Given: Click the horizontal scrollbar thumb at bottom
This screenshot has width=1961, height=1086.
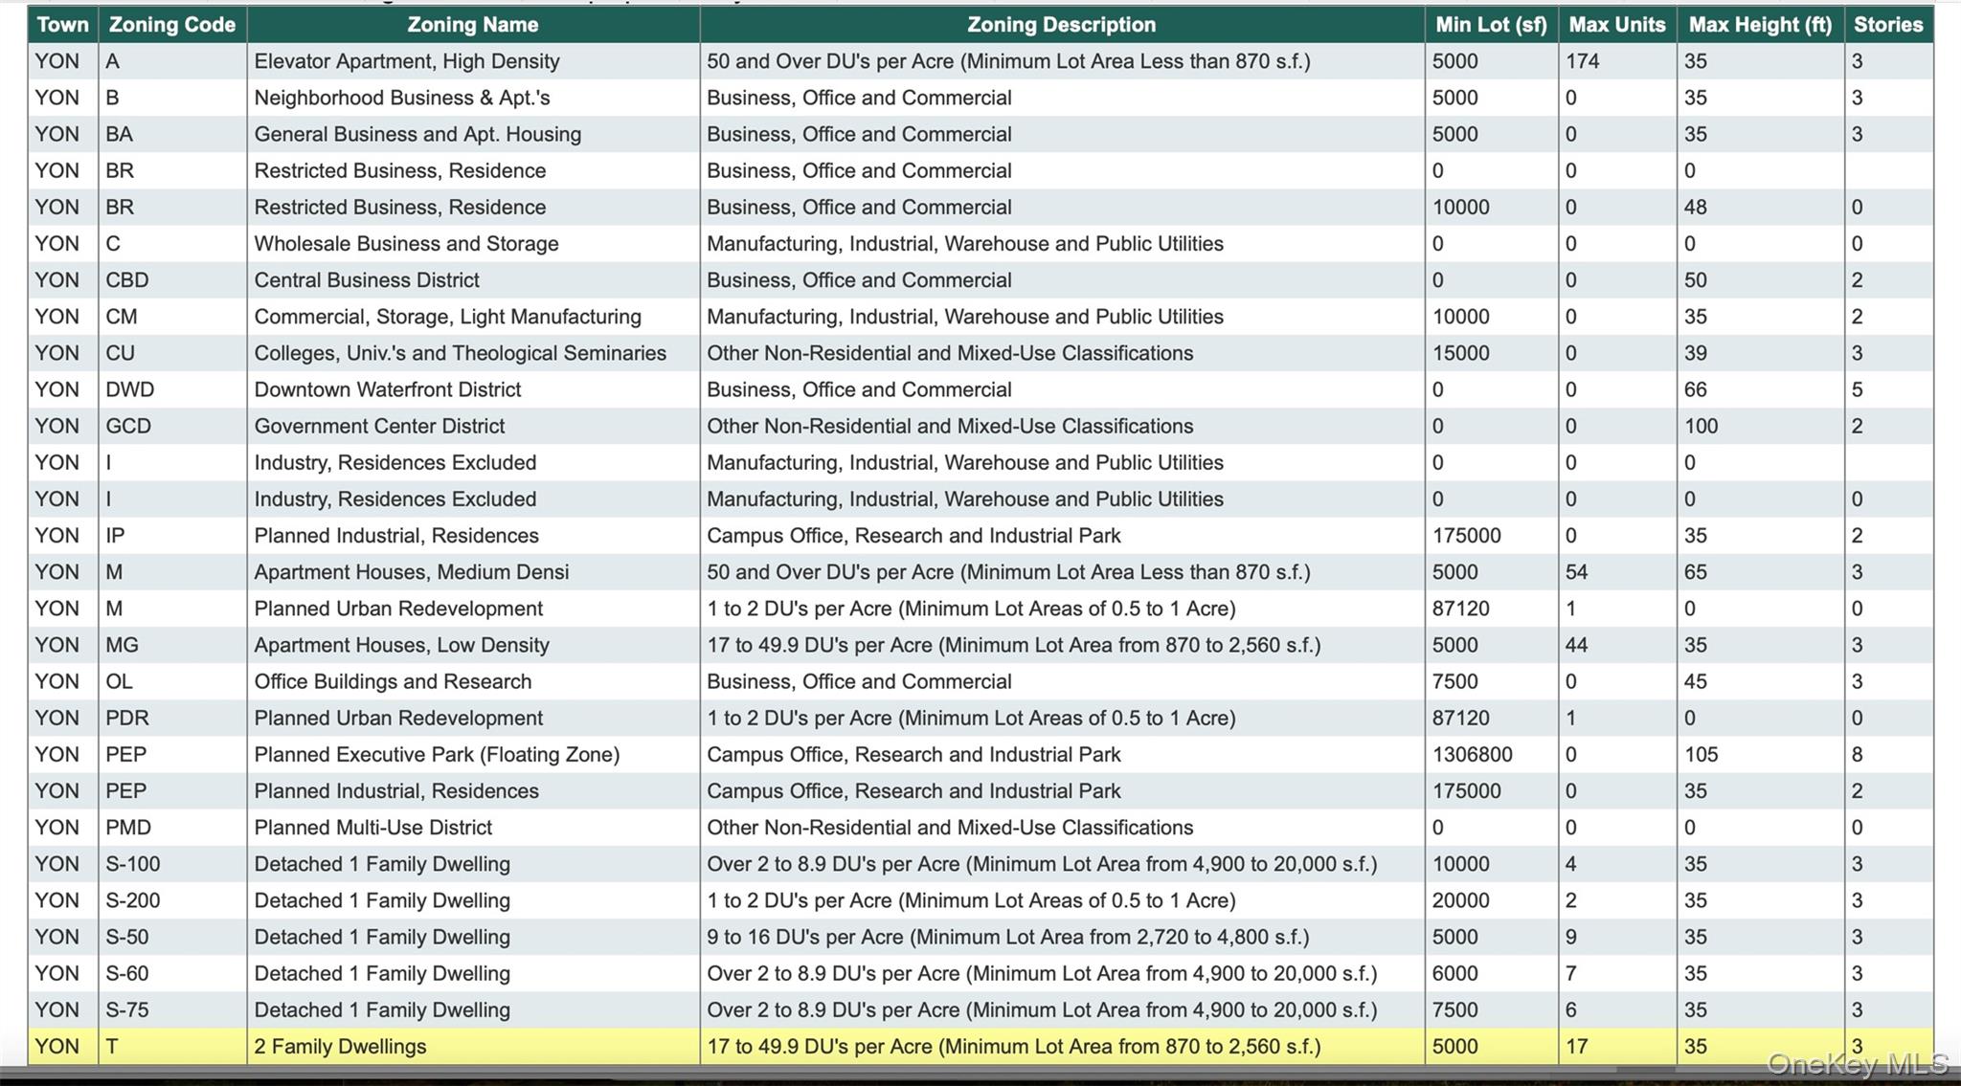Looking at the screenshot, I should 1647,1069.
